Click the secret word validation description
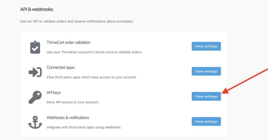The height and width of the screenshot is (140, 268). [94, 52]
